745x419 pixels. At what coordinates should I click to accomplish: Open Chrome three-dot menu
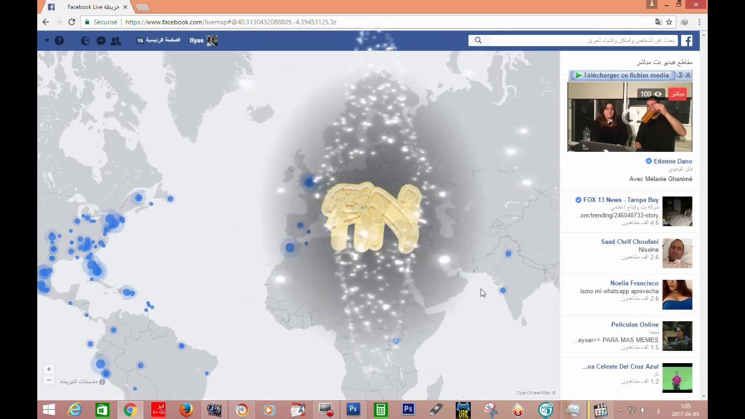(x=699, y=22)
